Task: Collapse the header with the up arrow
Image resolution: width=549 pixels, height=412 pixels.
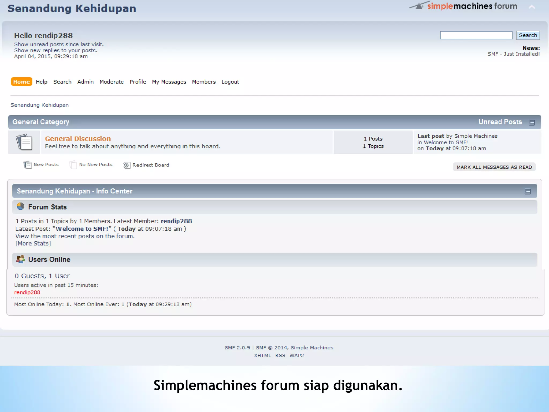Action: pos(532,7)
